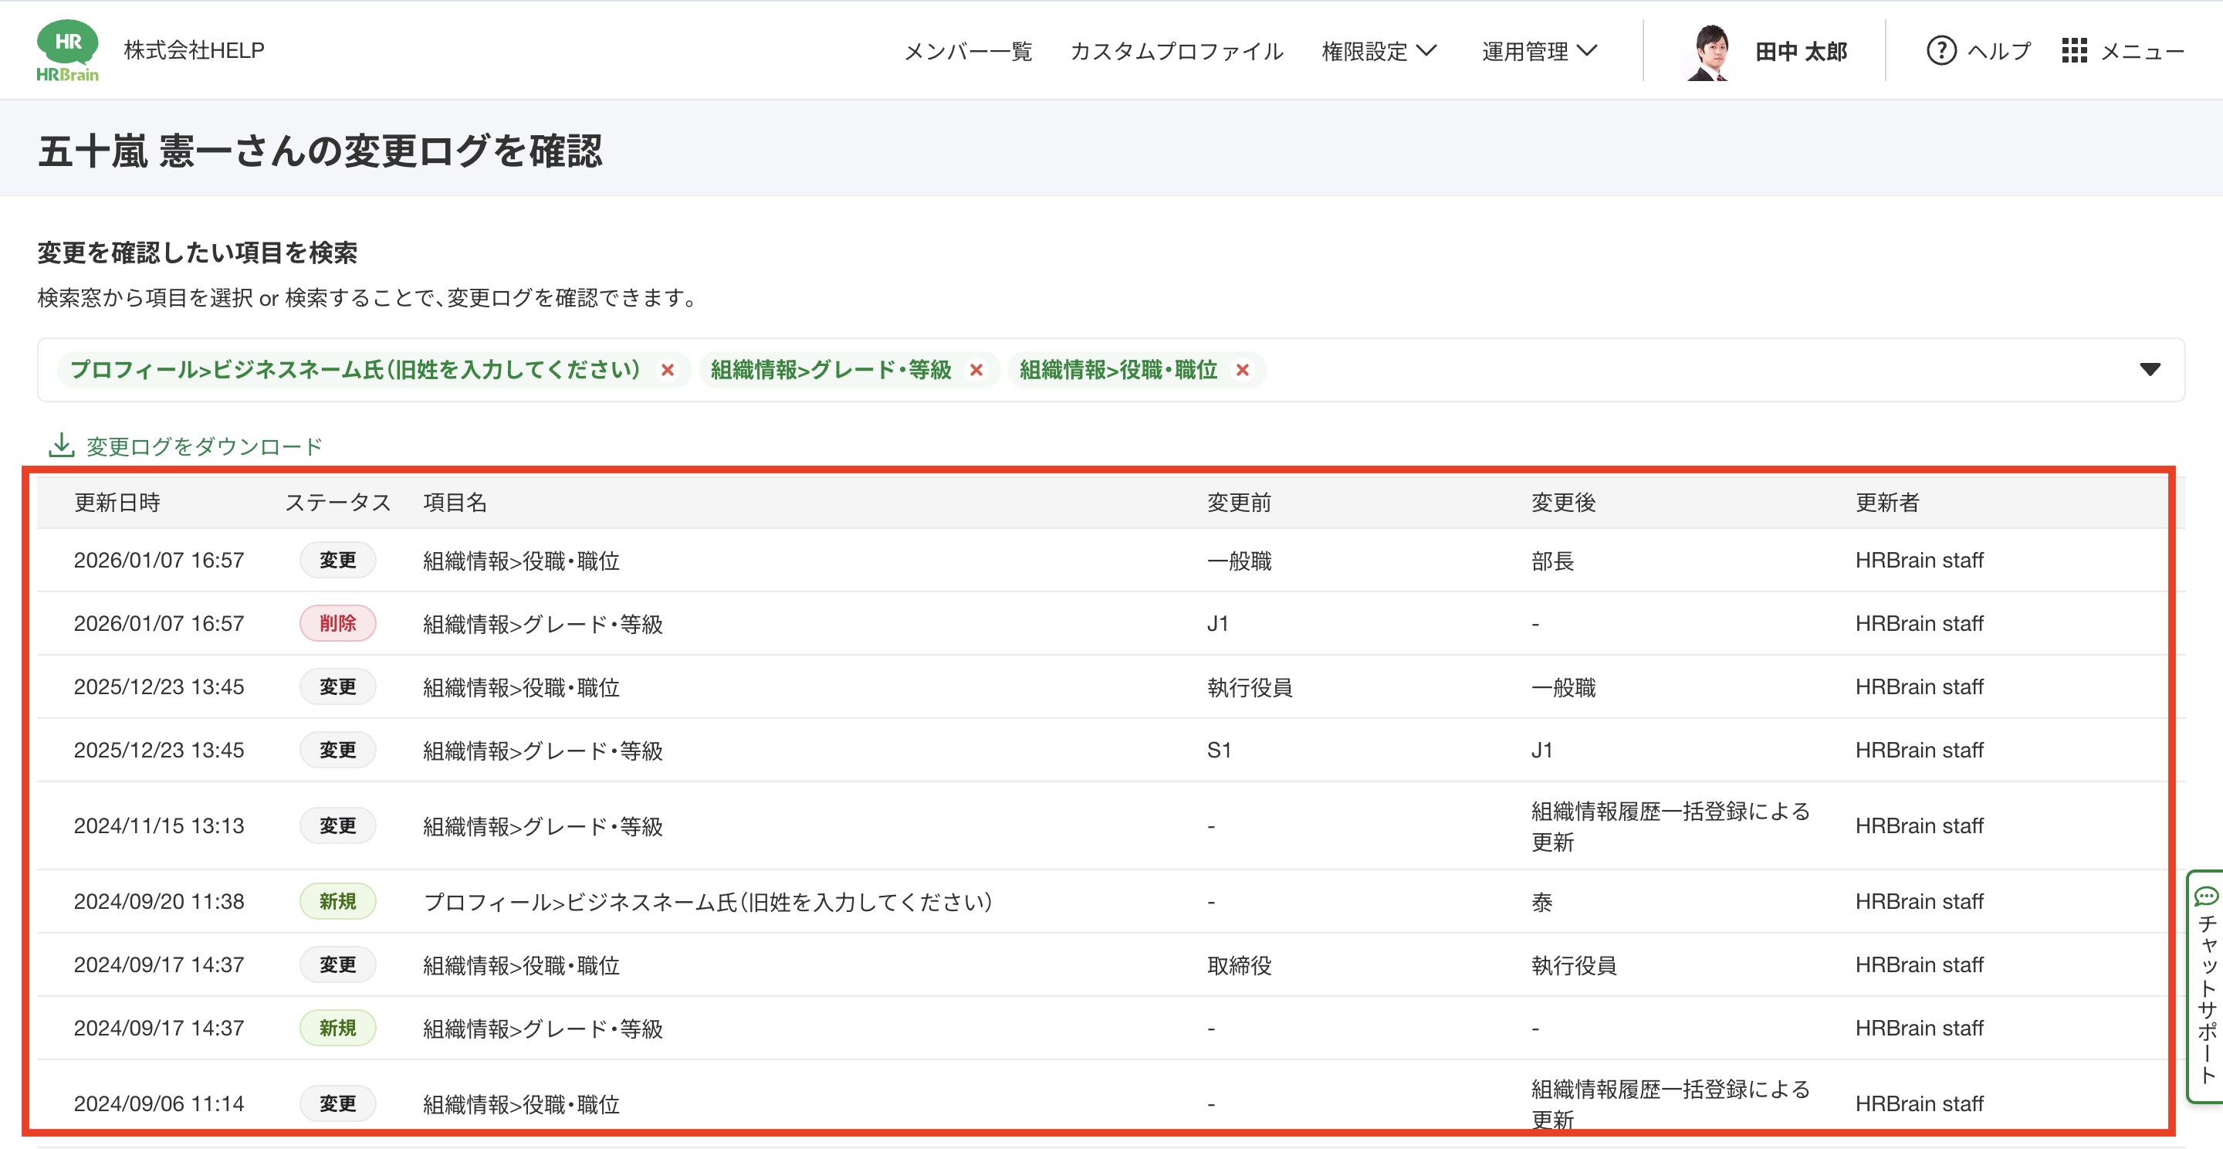Open カスタムプロファイル navigation item

pyautogui.click(x=1176, y=51)
